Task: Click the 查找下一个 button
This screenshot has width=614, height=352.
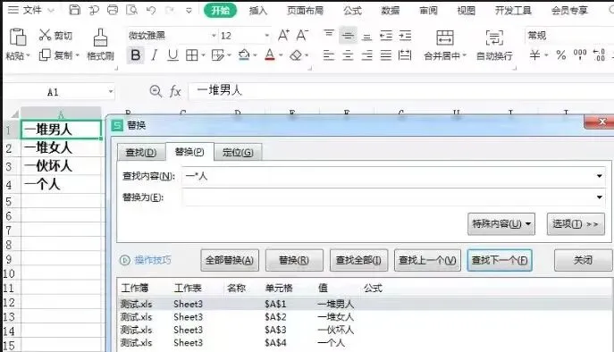Action: pos(500,260)
